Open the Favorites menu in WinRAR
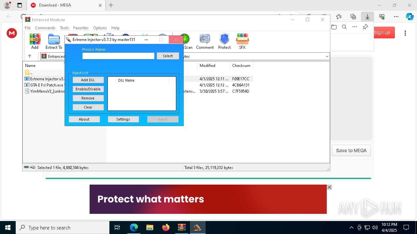This screenshot has height=234, width=417. pos(81,28)
